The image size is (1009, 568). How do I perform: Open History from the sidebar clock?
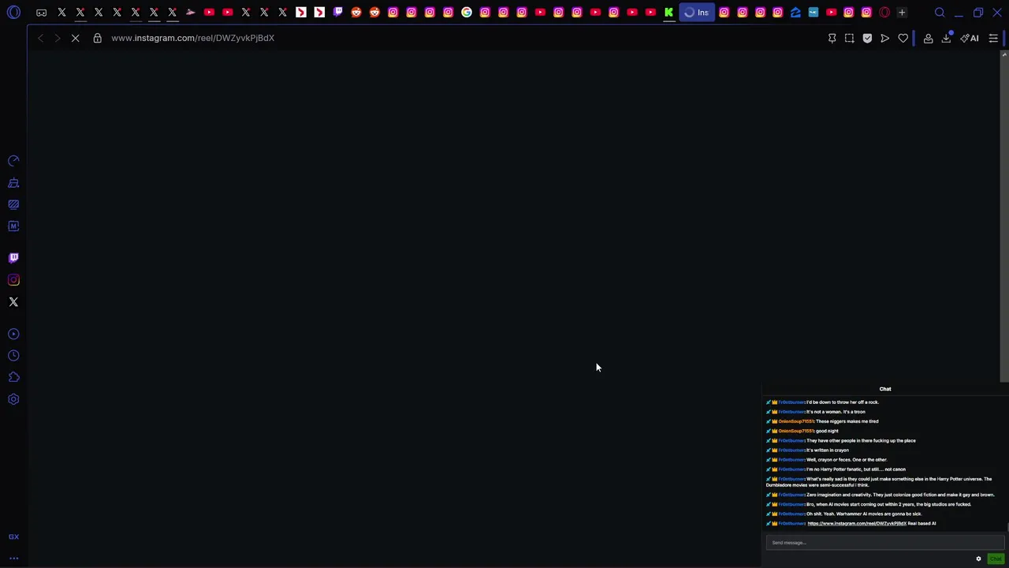click(x=13, y=356)
